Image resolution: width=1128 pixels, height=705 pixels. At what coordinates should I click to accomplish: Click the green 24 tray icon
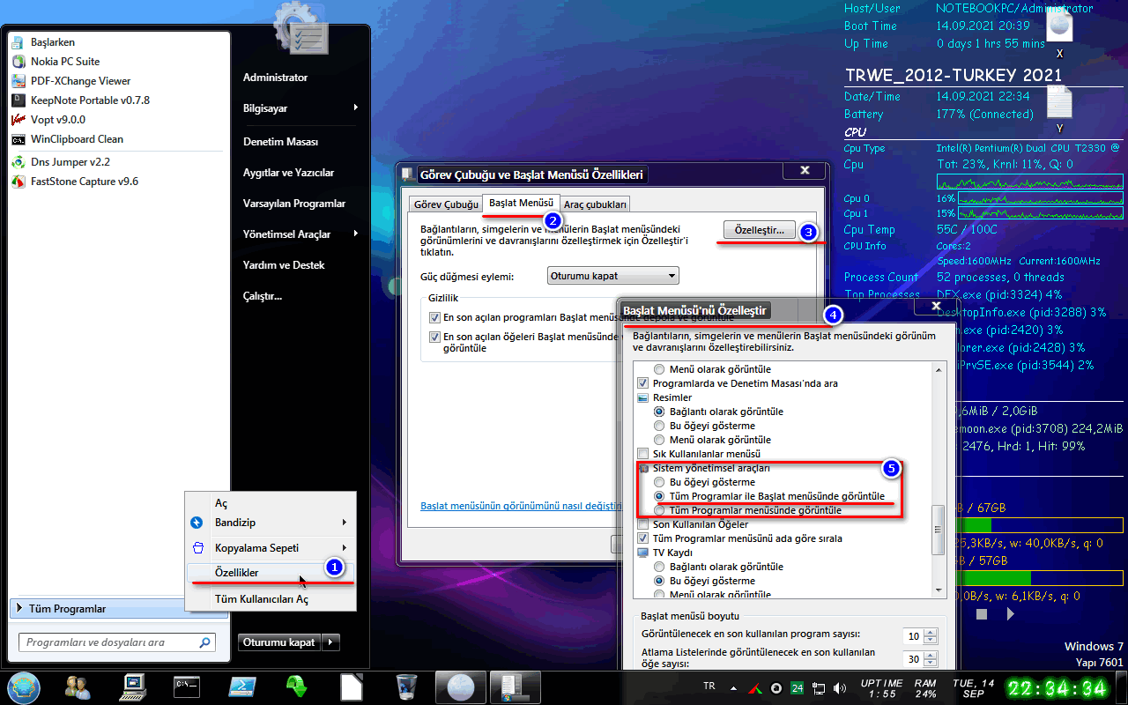click(797, 687)
